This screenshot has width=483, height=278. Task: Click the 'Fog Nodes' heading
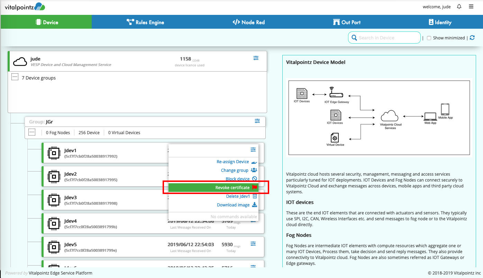click(x=299, y=235)
